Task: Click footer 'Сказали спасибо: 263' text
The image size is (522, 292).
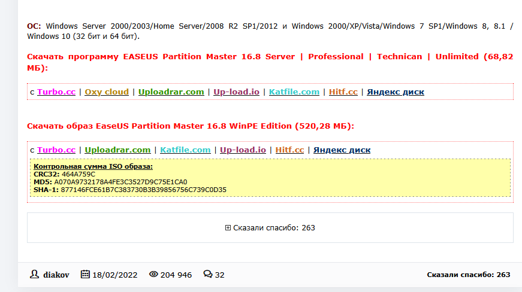Action: [469, 275]
